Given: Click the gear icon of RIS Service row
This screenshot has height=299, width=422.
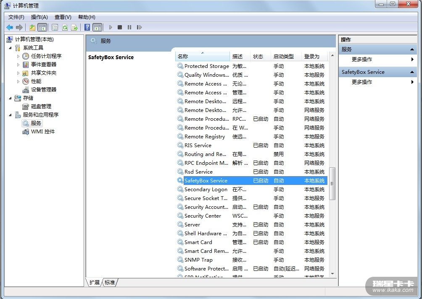Looking at the screenshot, I should [180, 145].
